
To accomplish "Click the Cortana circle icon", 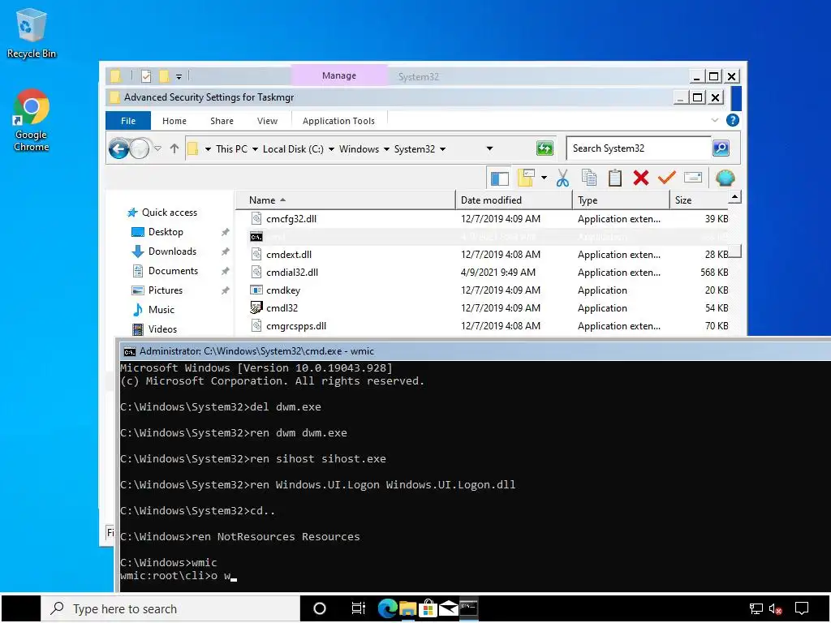I will click(320, 608).
